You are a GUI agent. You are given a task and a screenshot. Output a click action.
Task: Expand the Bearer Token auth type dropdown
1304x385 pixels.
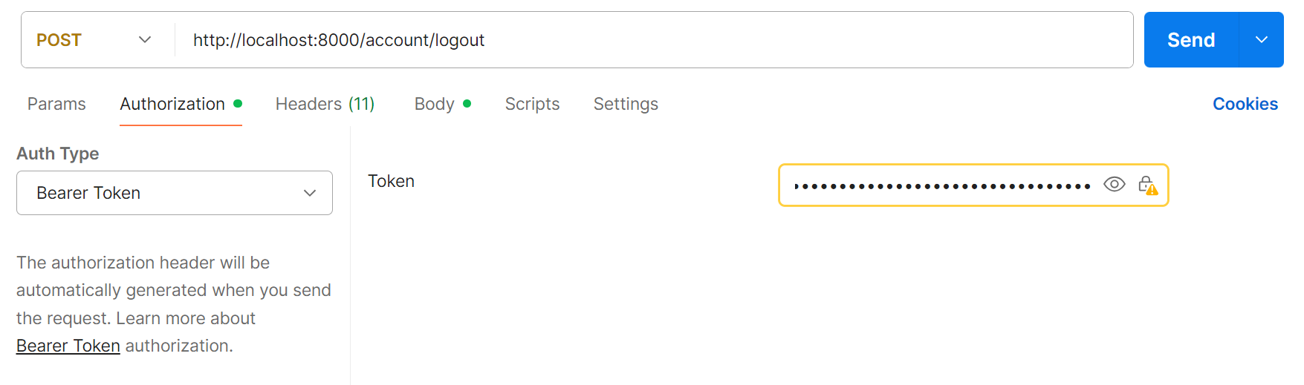pyautogui.click(x=175, y=193)
